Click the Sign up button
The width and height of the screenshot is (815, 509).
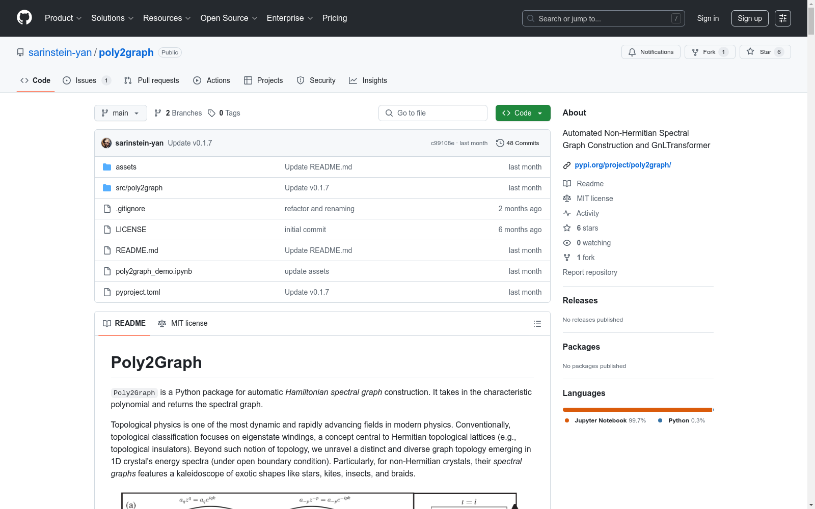point(750,18)
